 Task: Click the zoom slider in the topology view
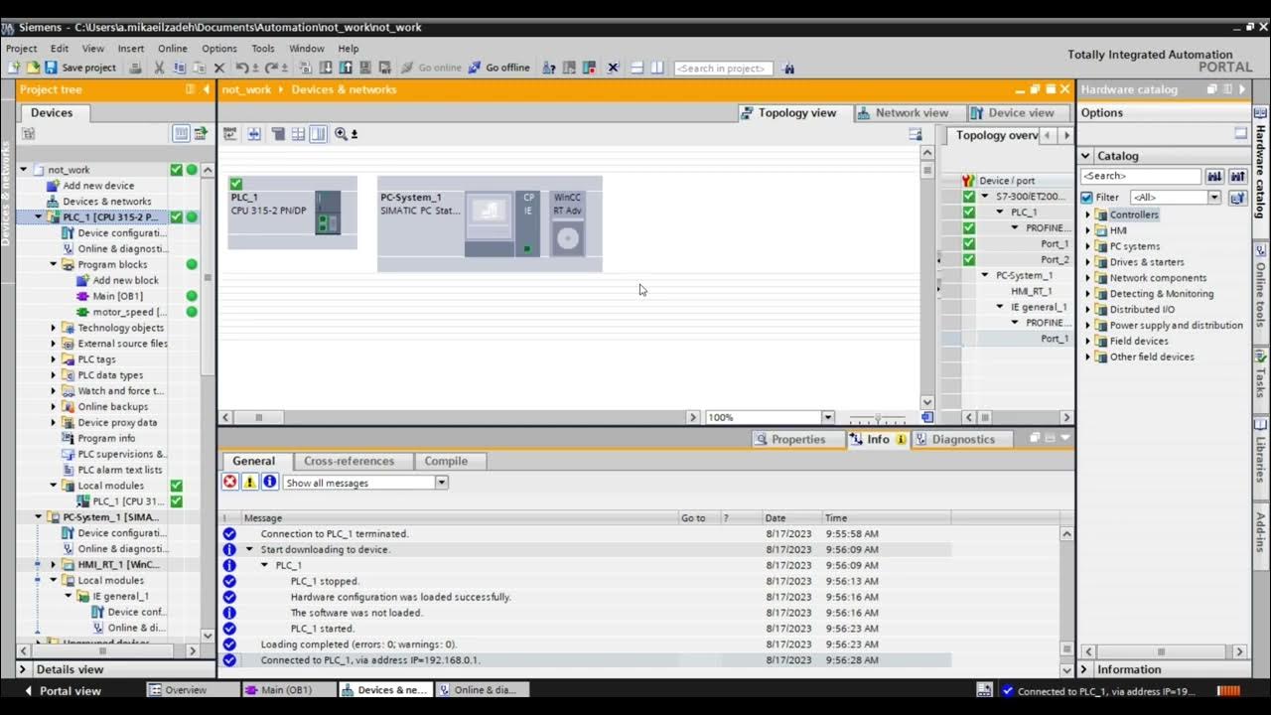[877, 418]
